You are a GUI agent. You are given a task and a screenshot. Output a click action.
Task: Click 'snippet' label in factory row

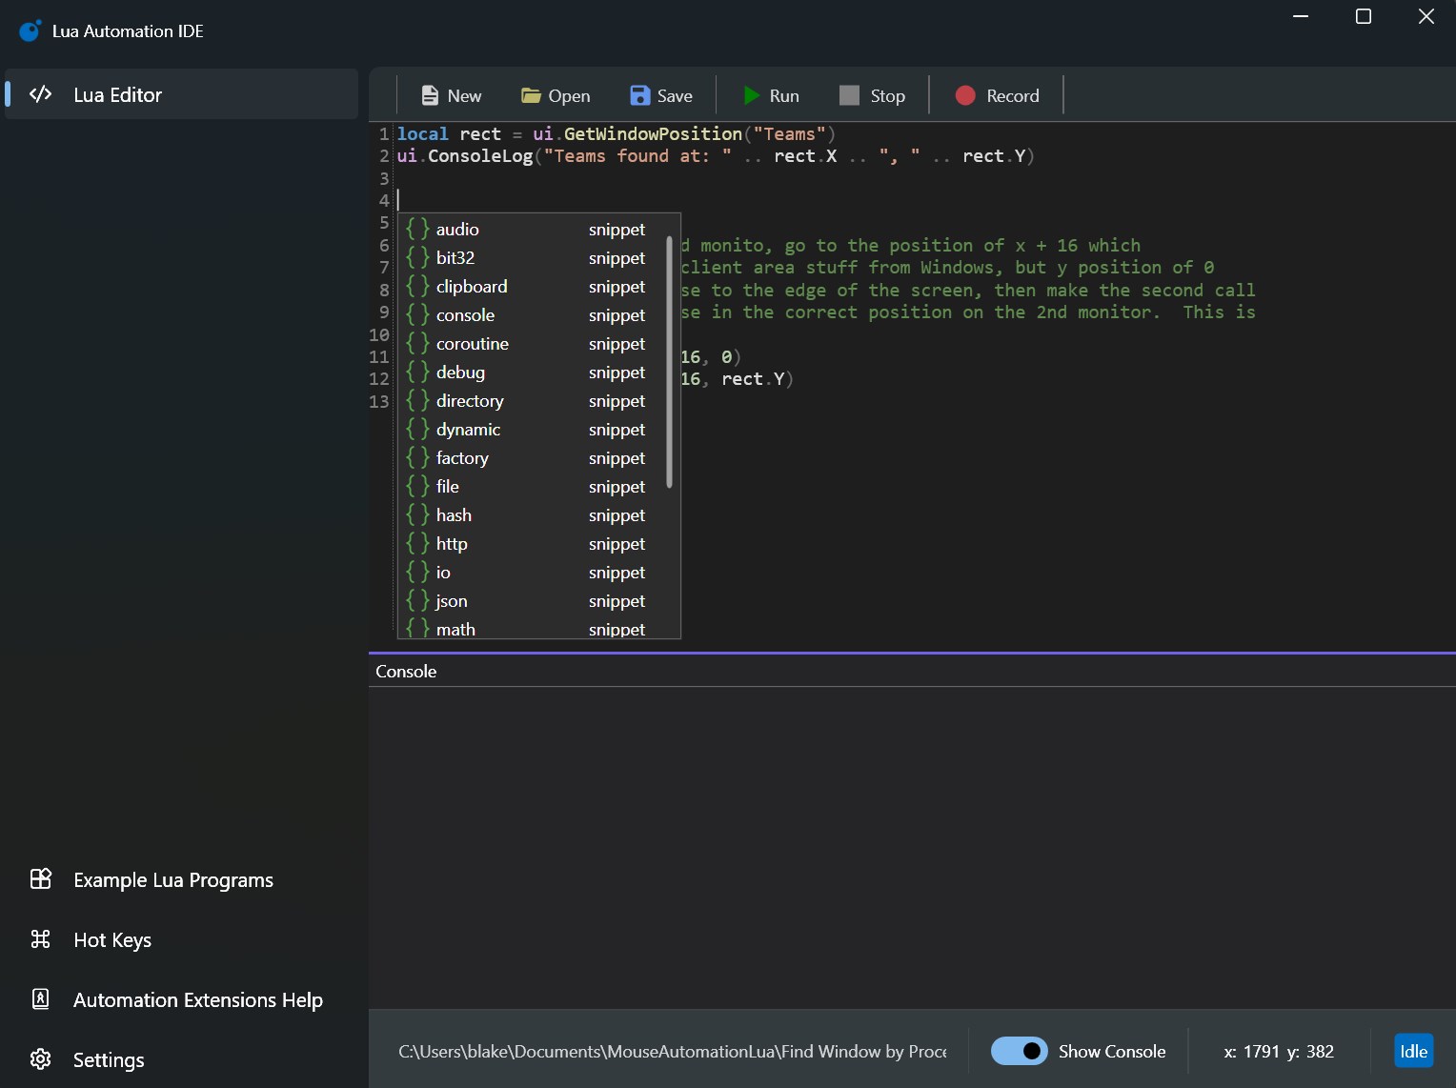tap(617, 458)
